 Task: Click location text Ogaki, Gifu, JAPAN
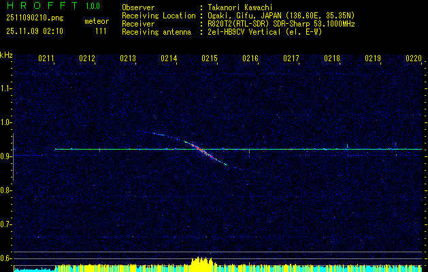(244, 16)
